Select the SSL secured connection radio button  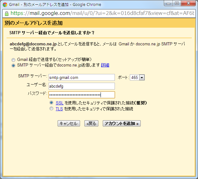[x=51, y=103]
